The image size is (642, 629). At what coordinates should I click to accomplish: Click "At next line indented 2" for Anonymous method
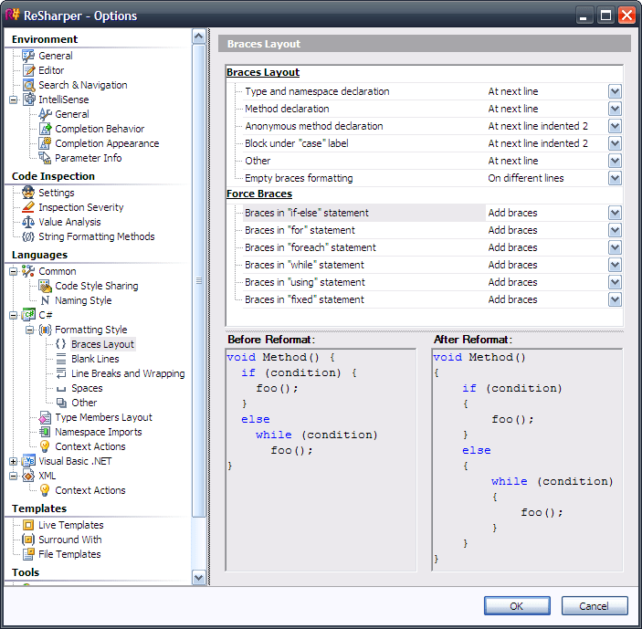(x=538, y=126)
